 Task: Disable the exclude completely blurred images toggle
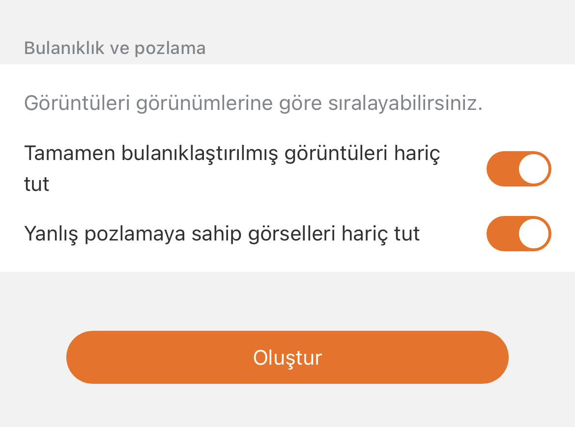(x=518, y=169)
